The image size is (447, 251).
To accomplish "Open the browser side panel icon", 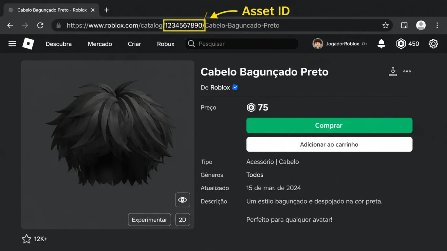I will pyautogui.click(x=404, y=25).
